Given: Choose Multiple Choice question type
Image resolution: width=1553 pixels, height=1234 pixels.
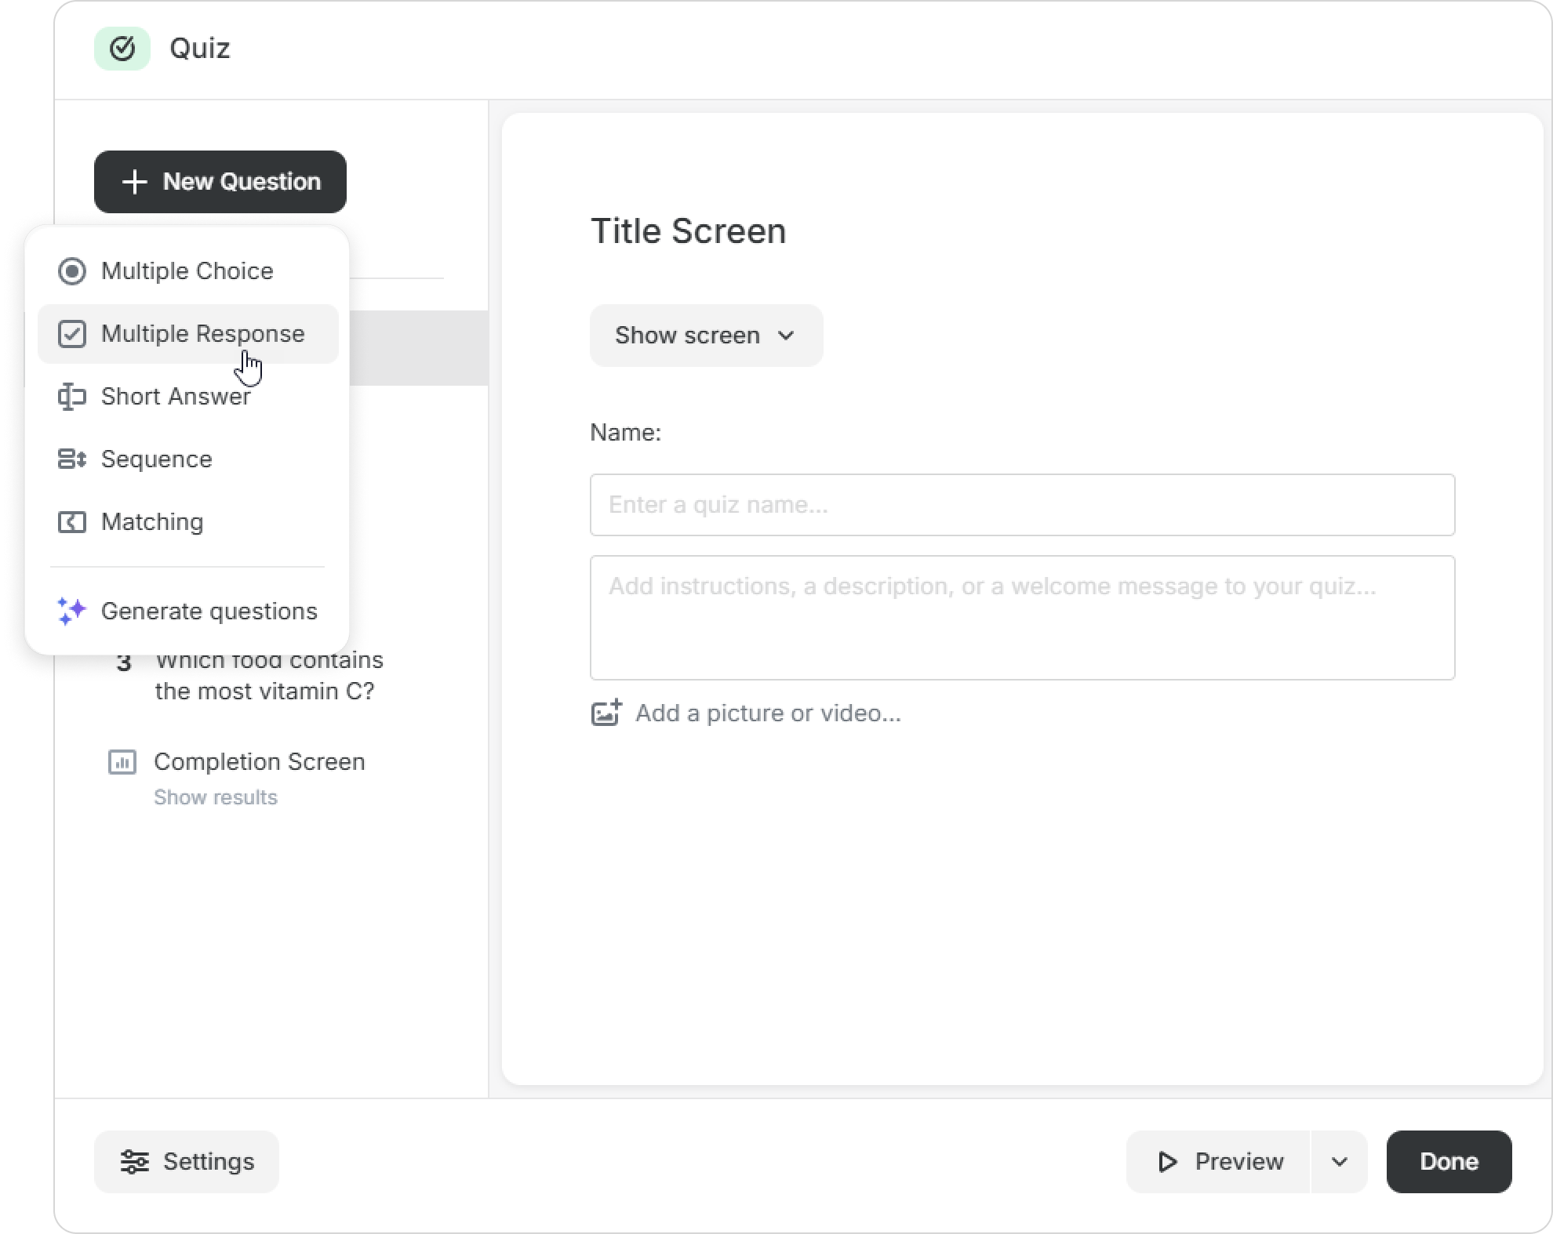Looking at the screenshot, I should (x=188, y=271).
